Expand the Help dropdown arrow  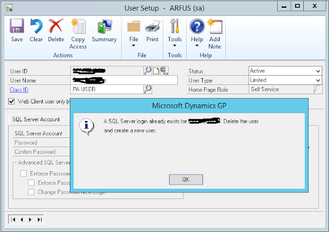(197, 46)
